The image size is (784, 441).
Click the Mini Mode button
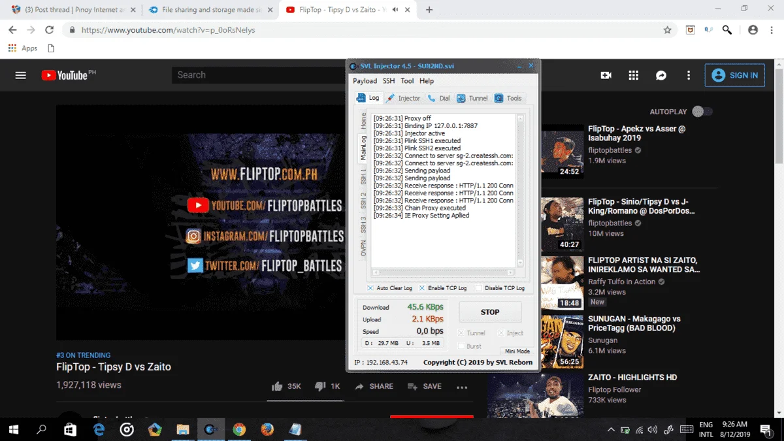tap(517, 351)
